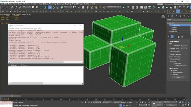Select the Unlink Selection tool
Screen dimensions: 191x107
pyautogui.click(x=16, y=7)
